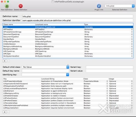Open Type popup for APFilesDict row
This screenshot has width=136, height=117.
[x=132, y=29]
